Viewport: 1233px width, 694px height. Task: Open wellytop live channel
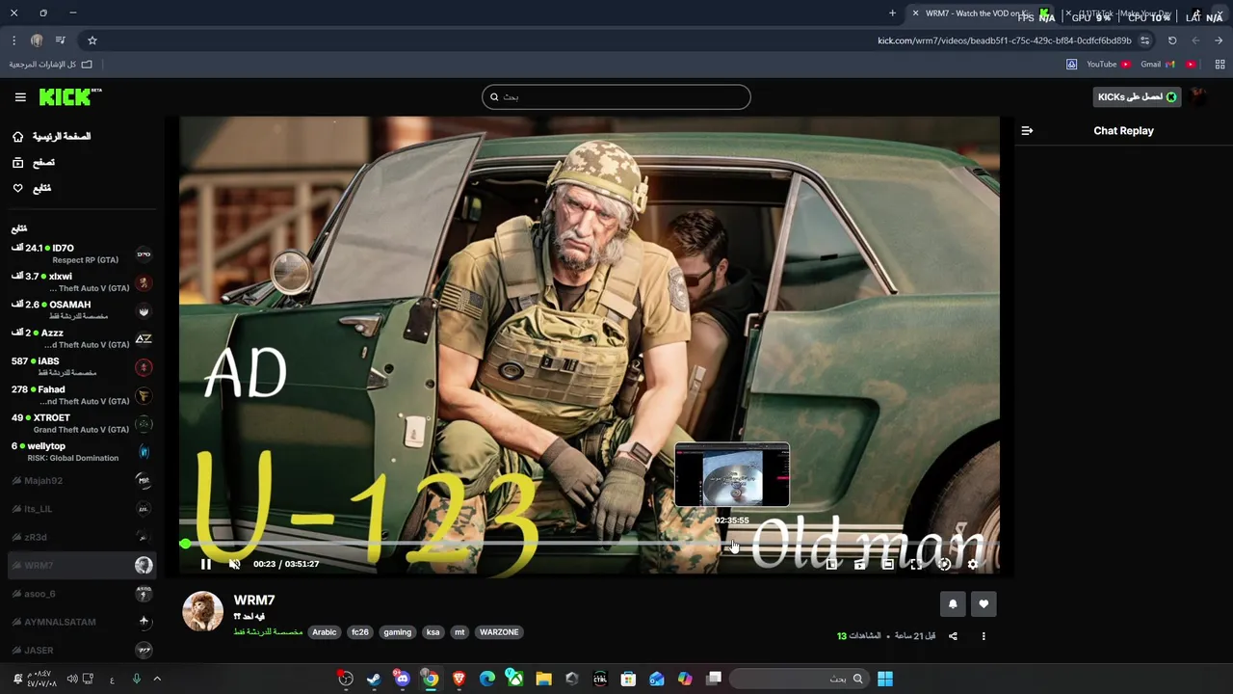pos(81,451)
